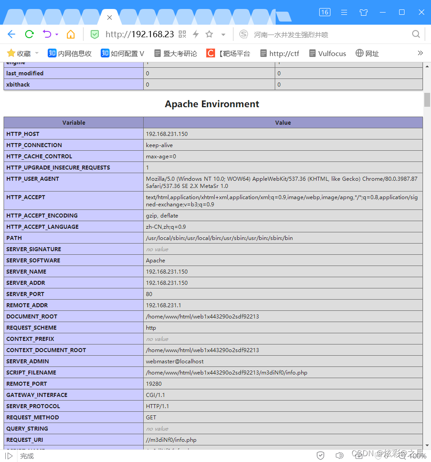Switch to the Vulfocus bookmark entry
This screenshot has height=462, width=431.
tap(327, 53)
